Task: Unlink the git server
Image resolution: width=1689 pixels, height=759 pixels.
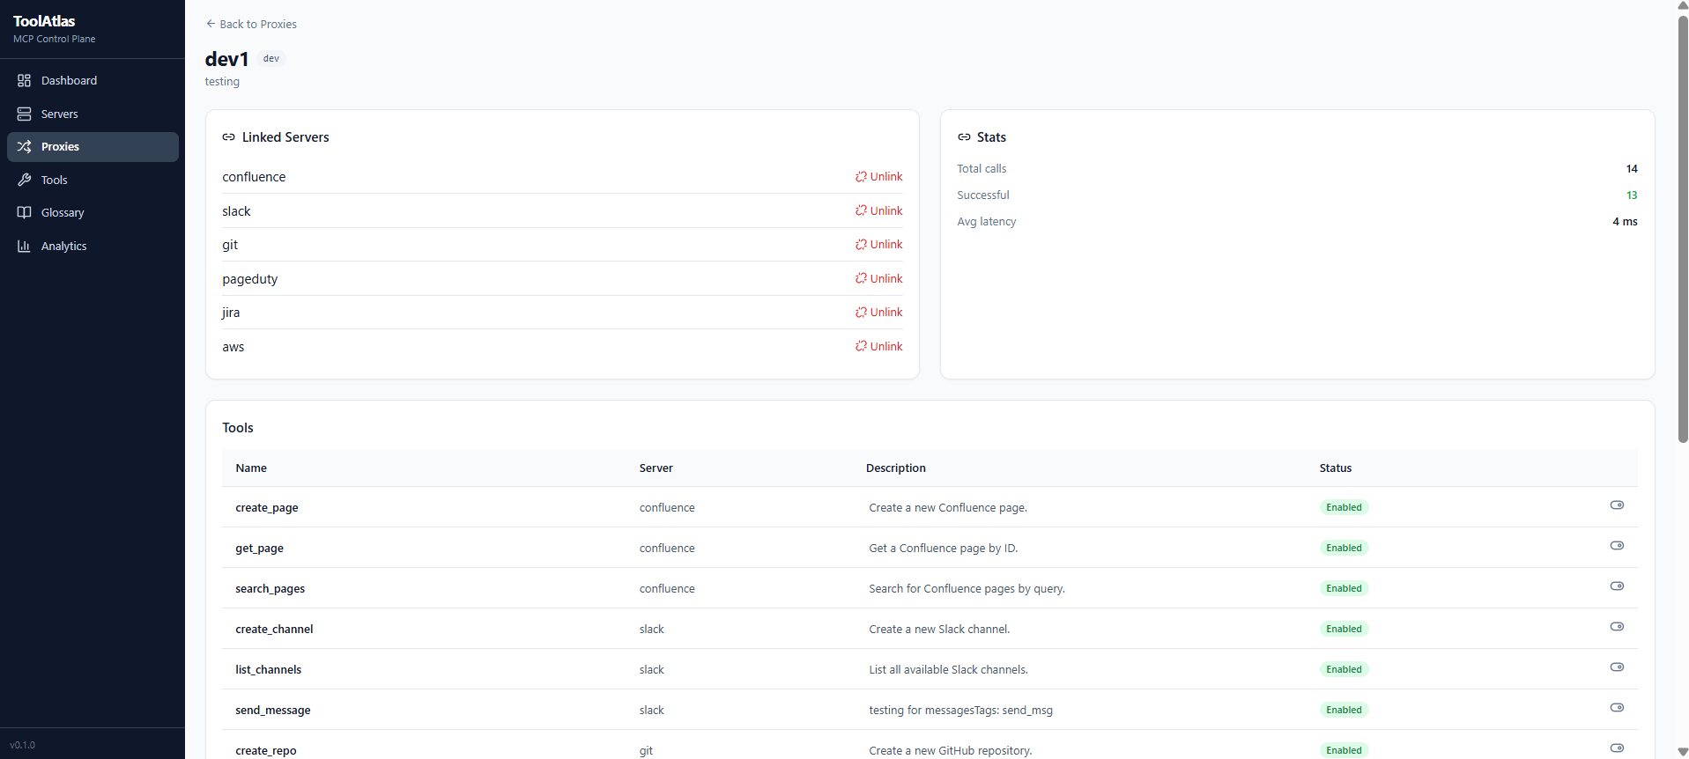Action: 878,244
